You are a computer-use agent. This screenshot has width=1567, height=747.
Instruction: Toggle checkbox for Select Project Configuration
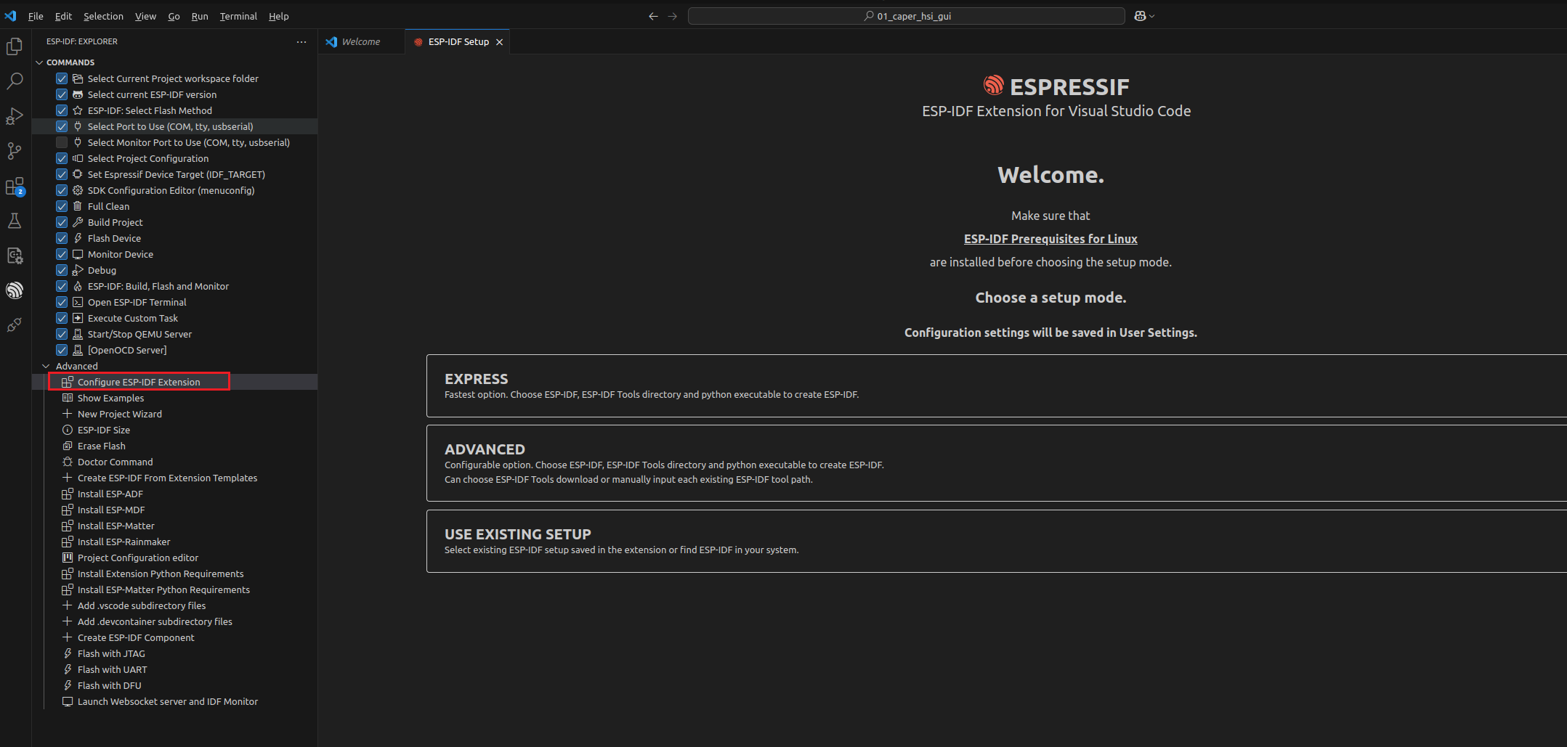pos(62,158)
